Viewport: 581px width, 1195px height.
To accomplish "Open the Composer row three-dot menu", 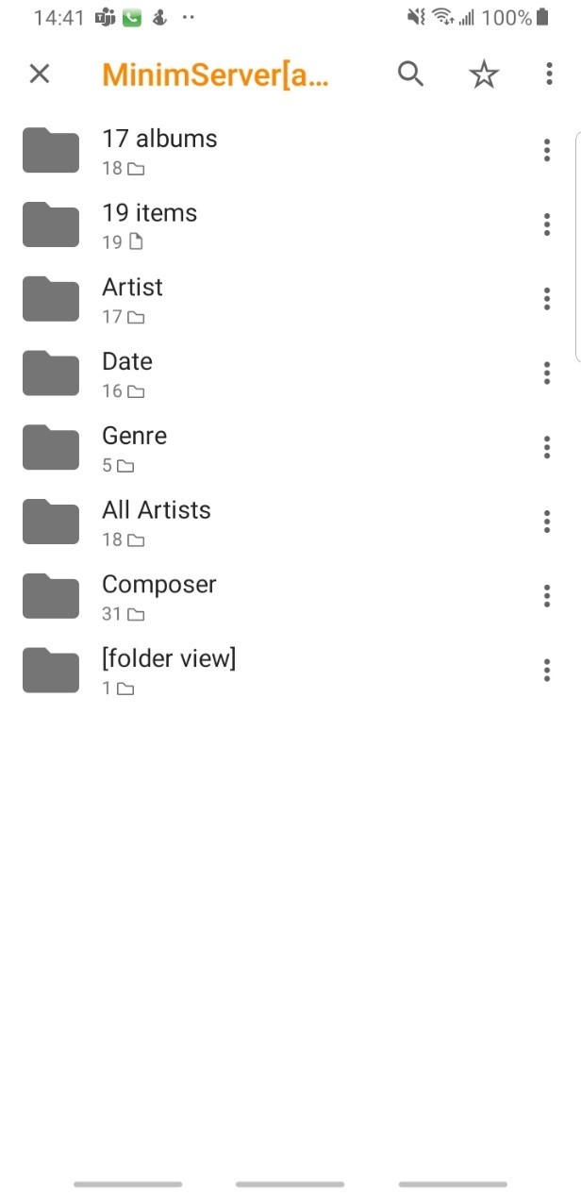I will coord(547,596).
